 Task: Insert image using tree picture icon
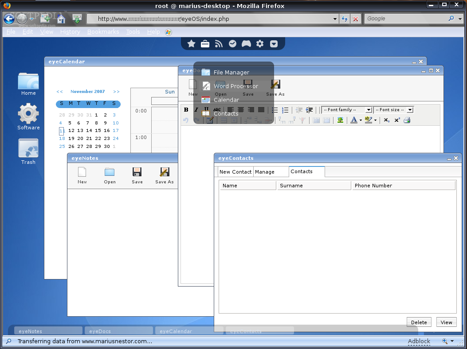click(340, 120)
